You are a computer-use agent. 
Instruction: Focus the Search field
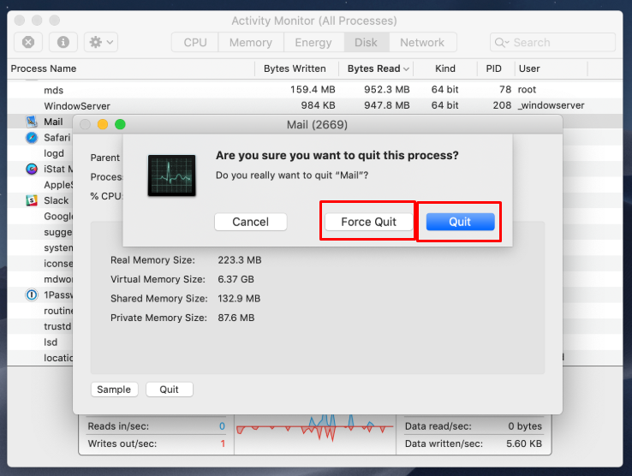pyautogui.click(x=552, y=42)
